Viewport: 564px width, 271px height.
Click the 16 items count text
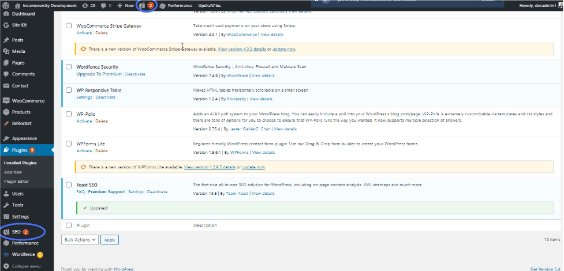(552, 239)
